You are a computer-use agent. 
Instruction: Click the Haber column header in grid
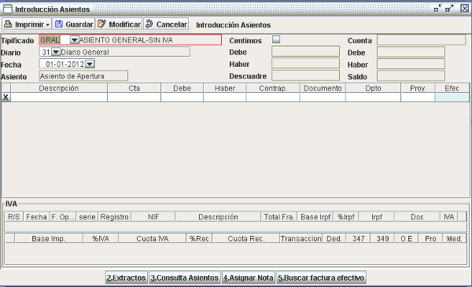[225, 88]
